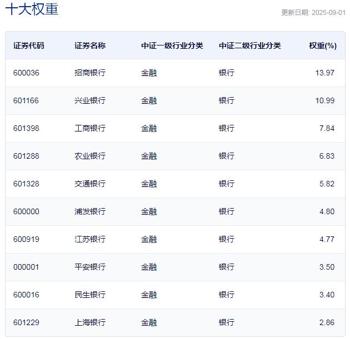Open the 招商银行 security name
The image size is (350, 339).
(90, 73)
